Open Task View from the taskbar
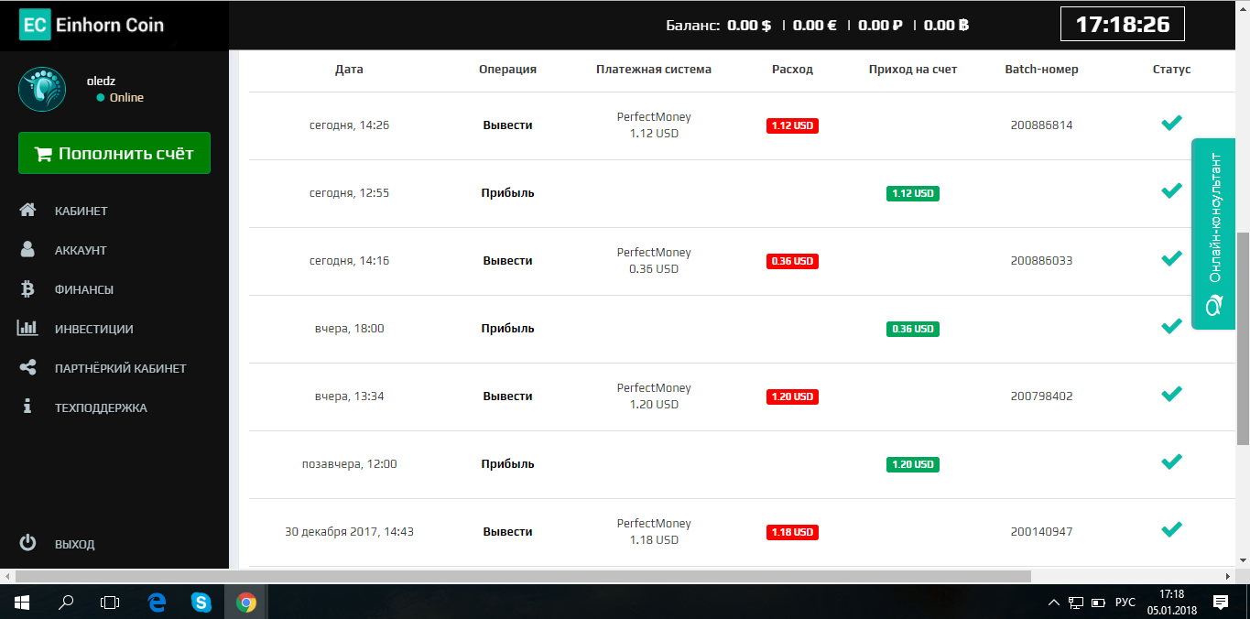This screenshot has height=619, width=1250. (110, 603)
